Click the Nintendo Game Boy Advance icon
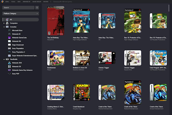This screenshot has height=115, width=172. point(9,70)
